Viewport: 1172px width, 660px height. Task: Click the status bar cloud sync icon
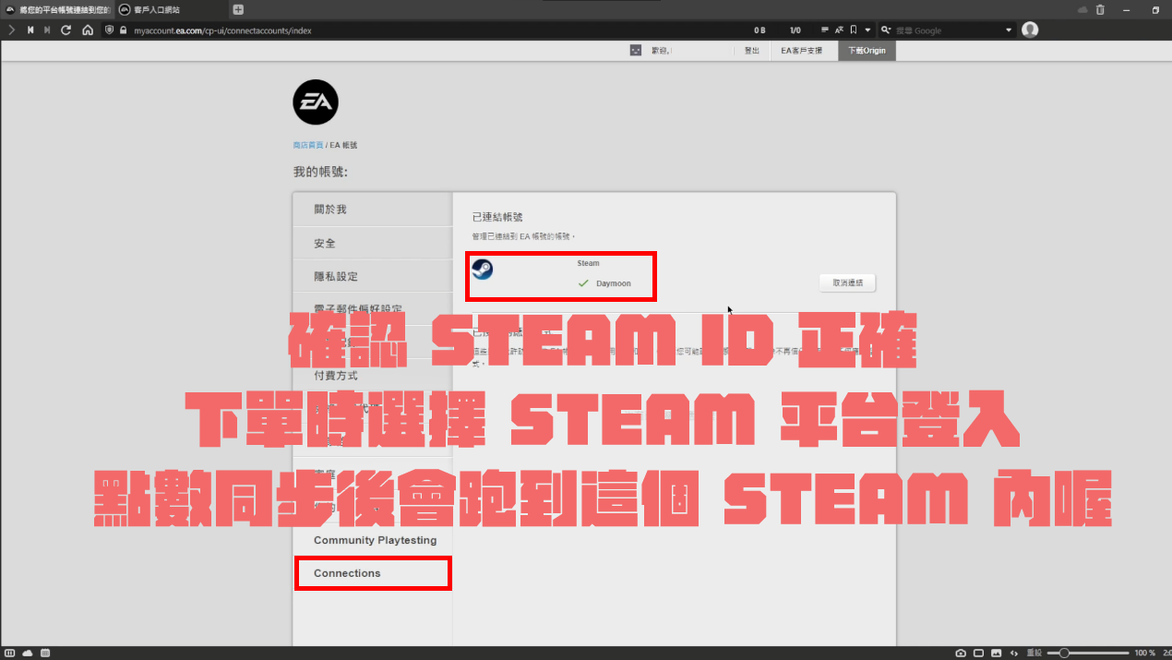coord(27,653)
